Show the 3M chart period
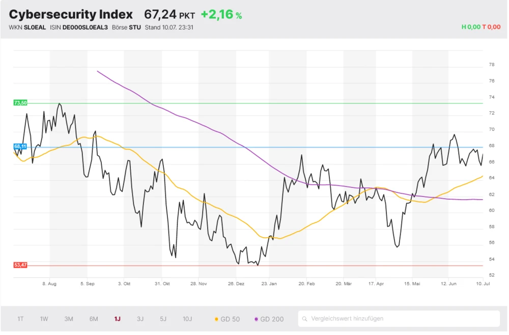Image resolution: width=509 pixels, height=335 pixels. coord(69,319)
